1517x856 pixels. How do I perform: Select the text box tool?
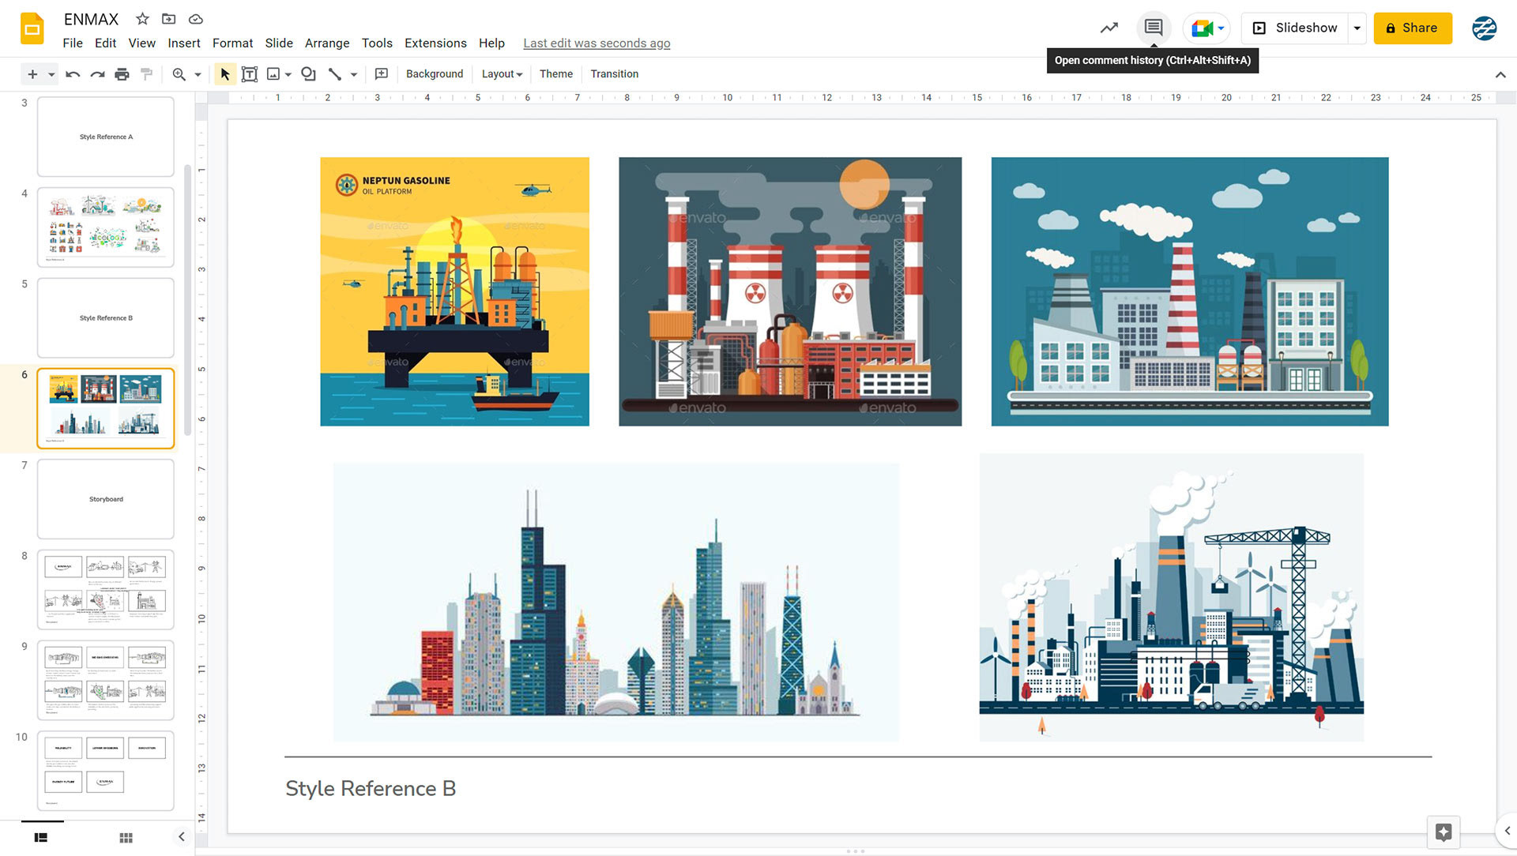click(250, 74)
